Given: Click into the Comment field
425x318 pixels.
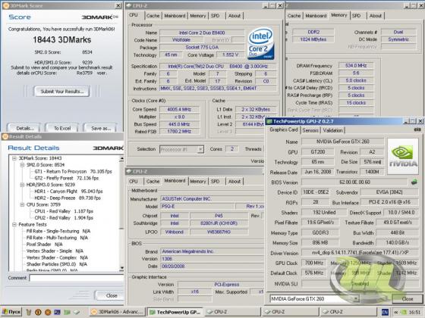Looking at the screenshot, I should point(76,278).
